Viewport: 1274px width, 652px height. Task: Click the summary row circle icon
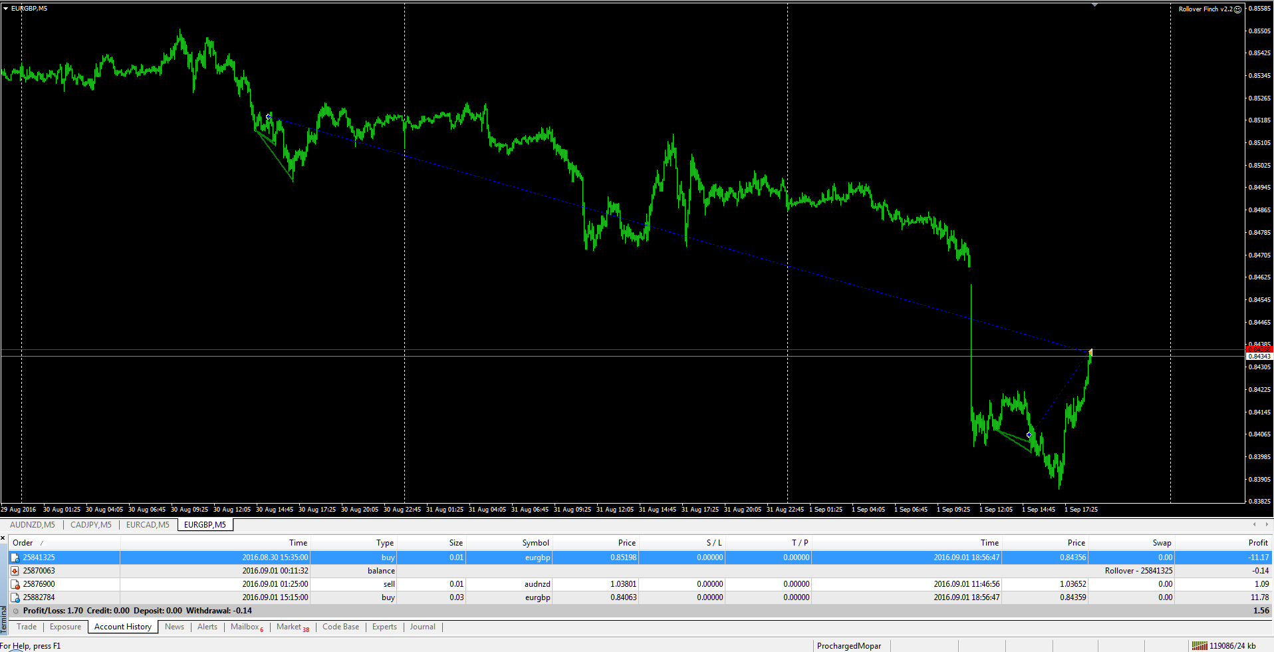point(16,611)
